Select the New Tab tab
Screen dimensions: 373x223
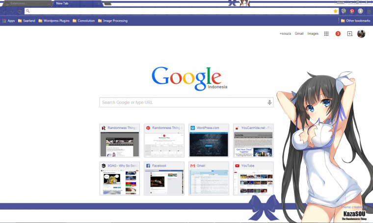click(78, 3)
